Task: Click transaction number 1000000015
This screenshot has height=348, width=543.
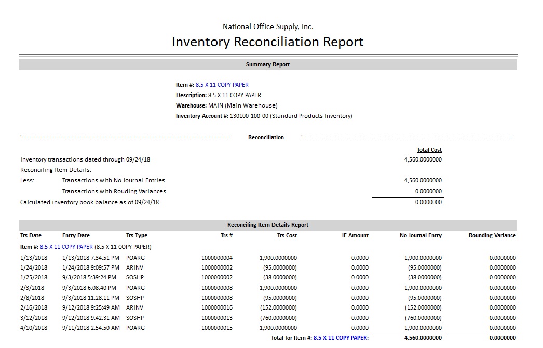Action: (x=217, y=328)
